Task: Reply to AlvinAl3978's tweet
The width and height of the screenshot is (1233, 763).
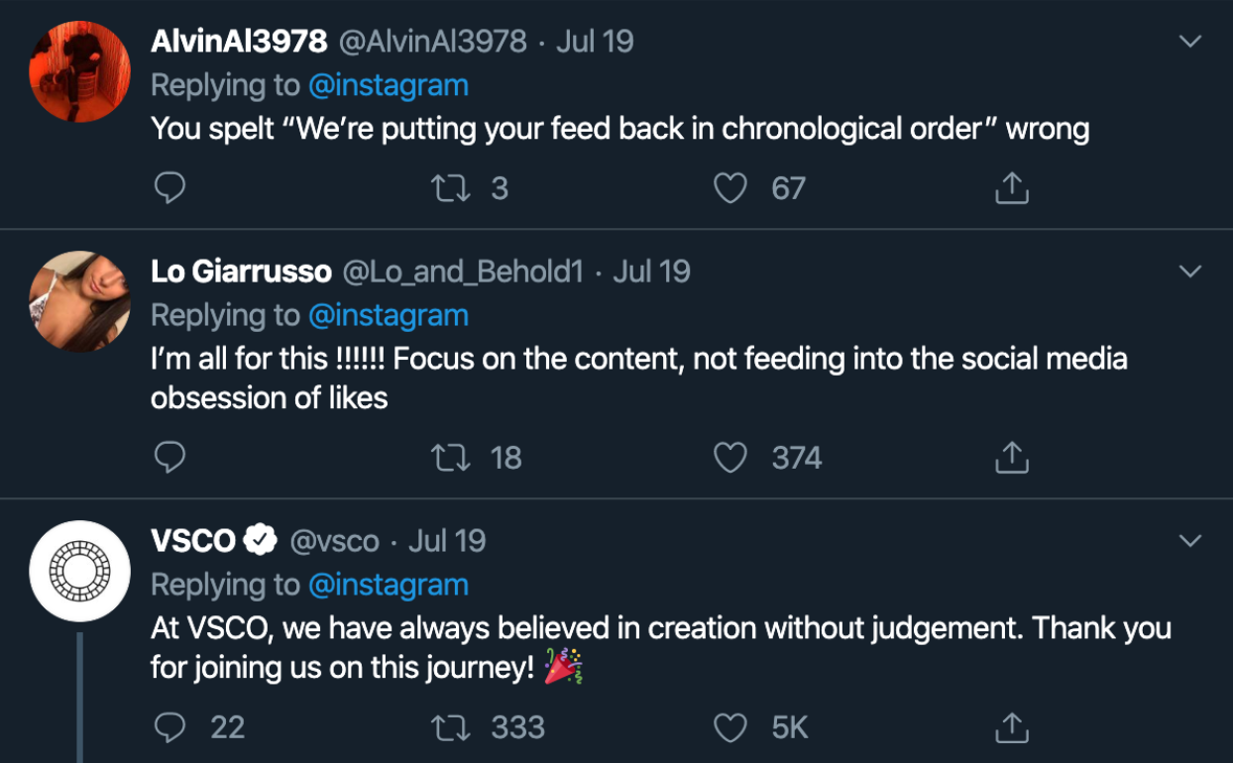Action: pos(170,188)
